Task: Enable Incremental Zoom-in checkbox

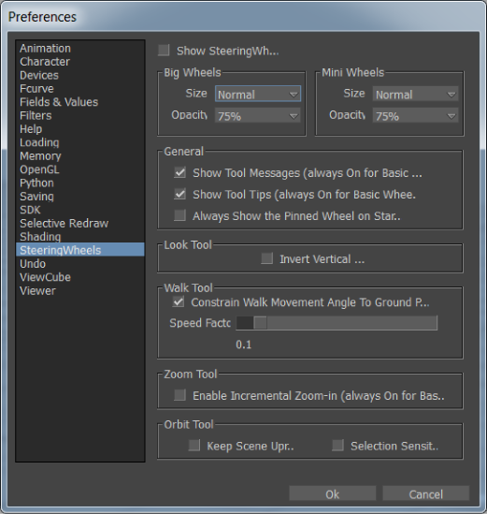Action: pos(180,395)
